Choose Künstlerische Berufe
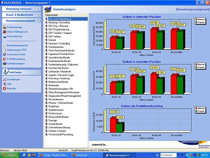Image resolution: width=210 pixels, height=158 pixels. (58, 68)
